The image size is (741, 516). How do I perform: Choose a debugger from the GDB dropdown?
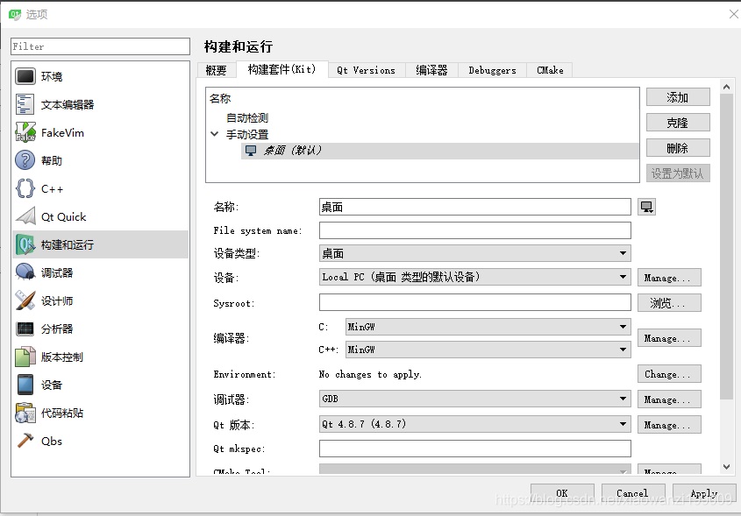coord(474,399)
